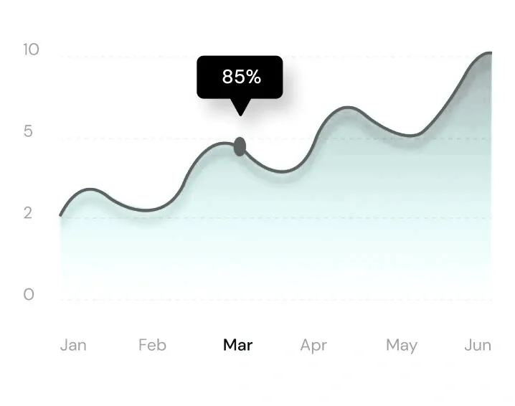515x406 pixels.
Task: Select the May month label
Action: 402,346
